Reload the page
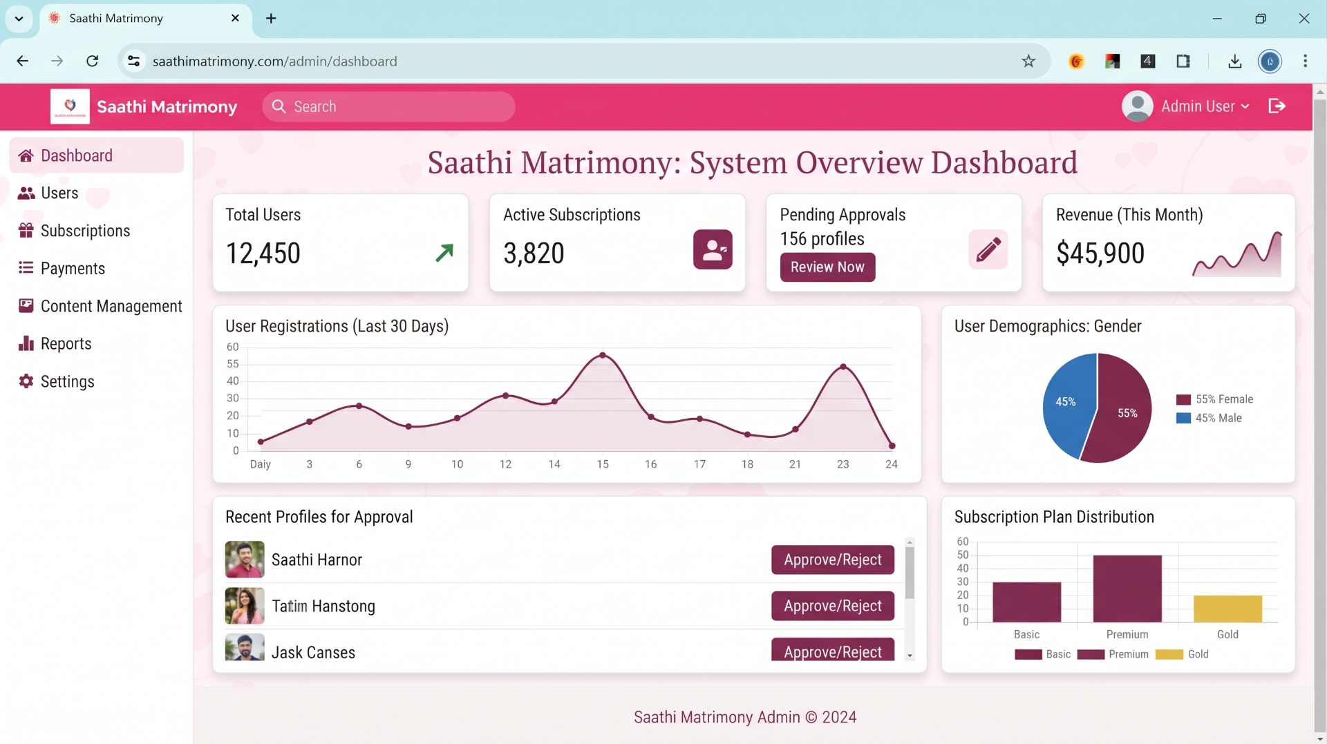The height and width of the screenshot is (744, 1327). click(92, 61)
